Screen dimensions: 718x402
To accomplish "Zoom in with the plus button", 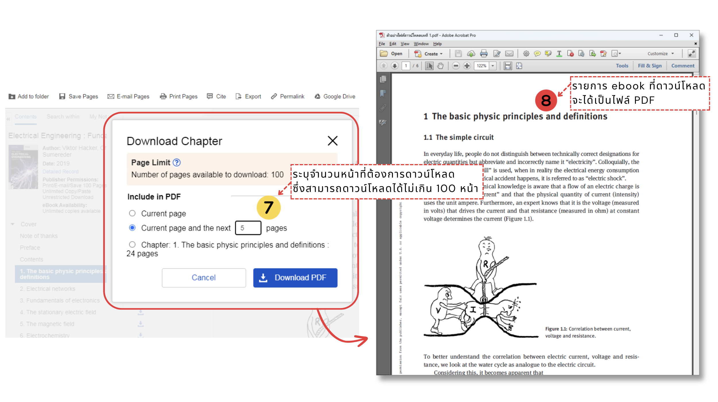I will click(467, 66).
